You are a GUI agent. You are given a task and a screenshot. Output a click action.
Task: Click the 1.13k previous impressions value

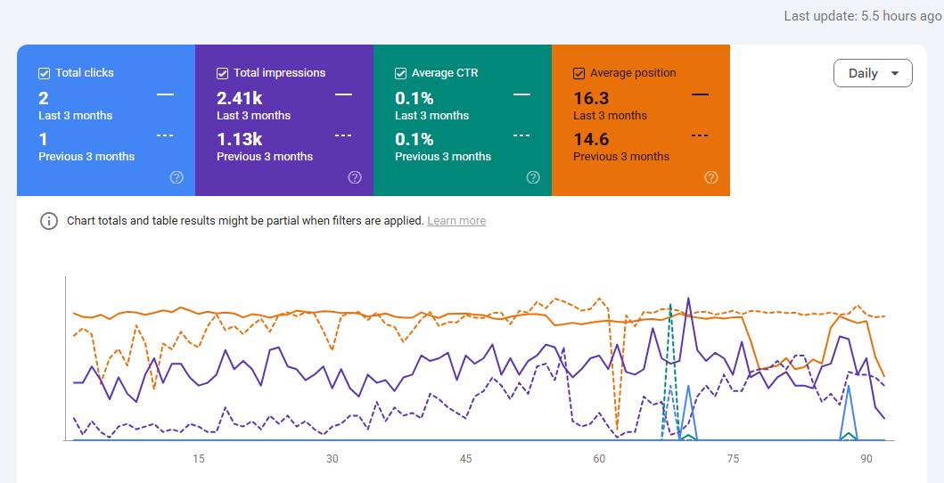240,140
